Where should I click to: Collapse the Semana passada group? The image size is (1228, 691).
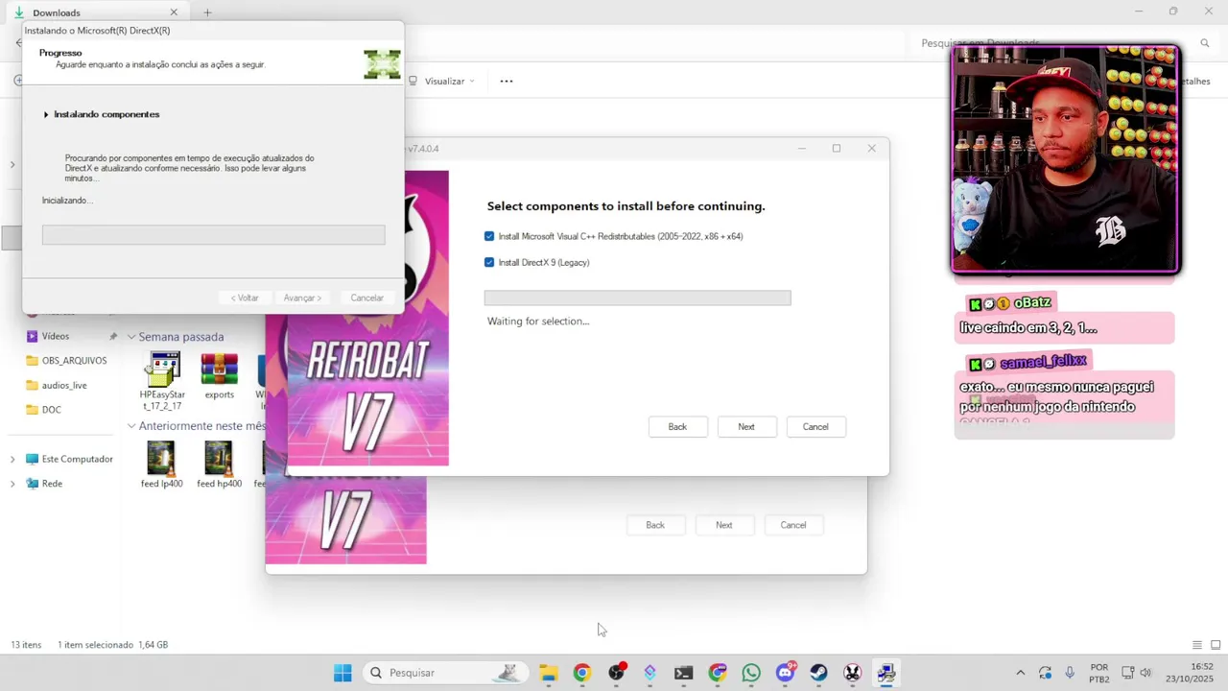pyautogui.click(x=131, y=337)
